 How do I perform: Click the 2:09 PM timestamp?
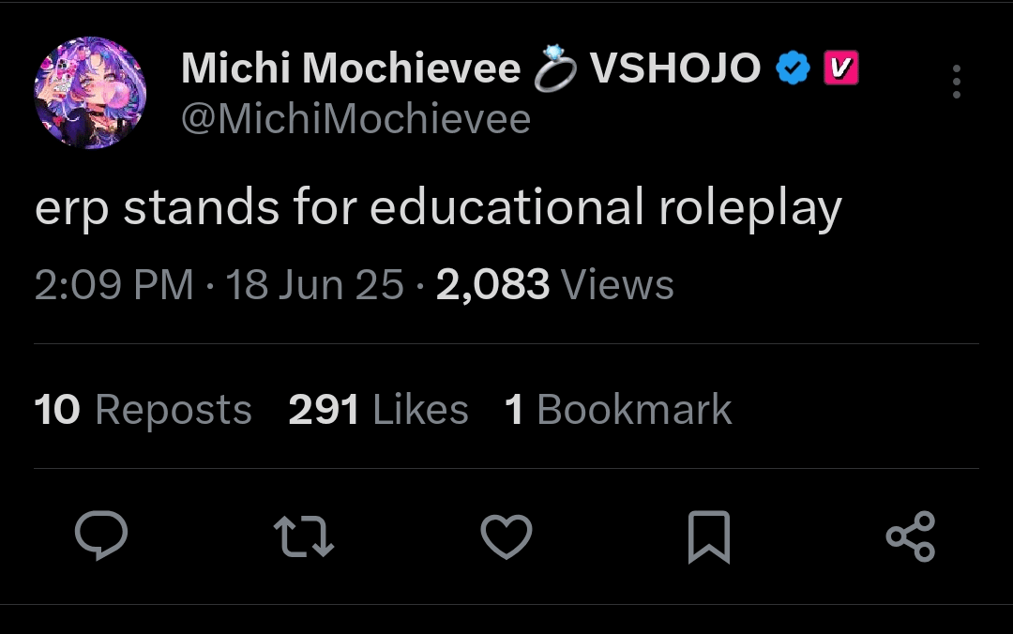(113, 284)
